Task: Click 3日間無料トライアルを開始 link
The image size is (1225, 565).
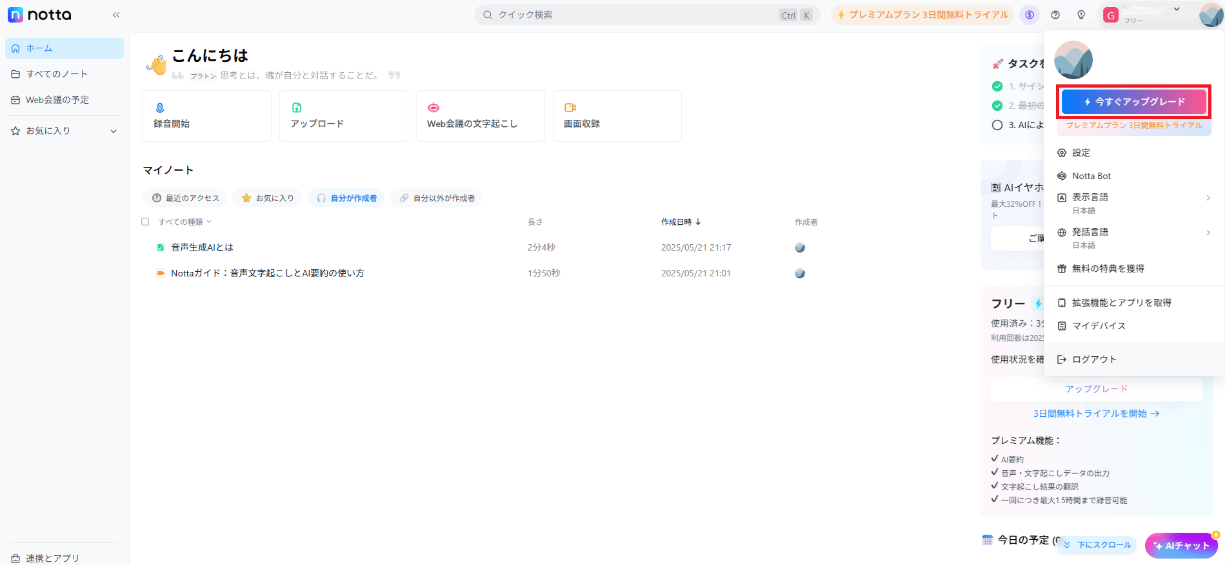Action: (1096, 414)
